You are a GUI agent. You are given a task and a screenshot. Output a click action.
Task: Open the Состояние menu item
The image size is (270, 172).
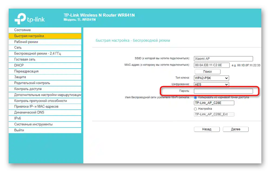pyautogui.click(x=45, y=30)
